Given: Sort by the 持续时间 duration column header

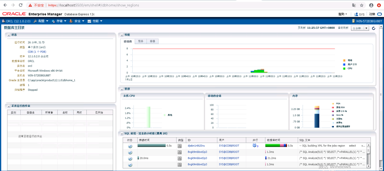Looking at the screenshot, I should pyautogui.click(x=156, y=140).
